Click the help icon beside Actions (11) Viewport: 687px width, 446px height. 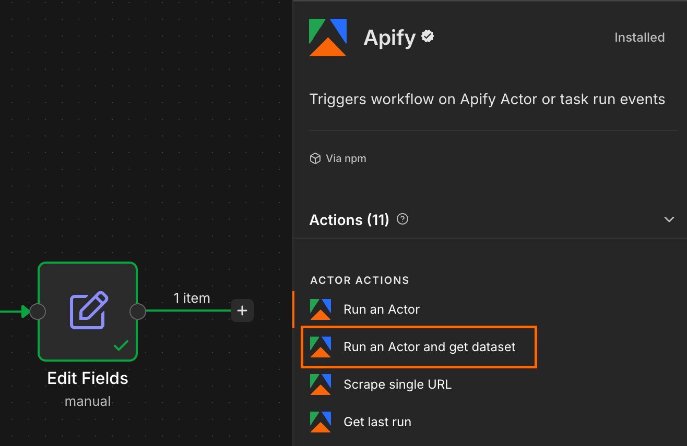[402, 219]
